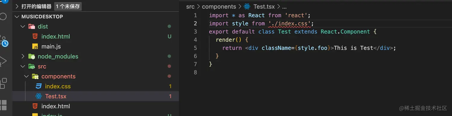Select the src breadcrumb segment

click(190, 7)
